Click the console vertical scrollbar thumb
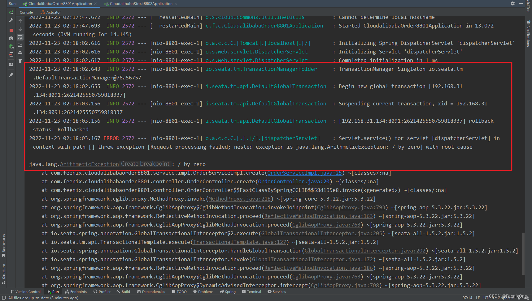Screen dimensions: 532x301 (523, 254)
